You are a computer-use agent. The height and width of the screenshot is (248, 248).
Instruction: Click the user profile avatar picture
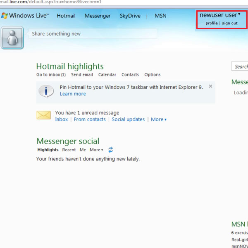click(x=12, y=38)
